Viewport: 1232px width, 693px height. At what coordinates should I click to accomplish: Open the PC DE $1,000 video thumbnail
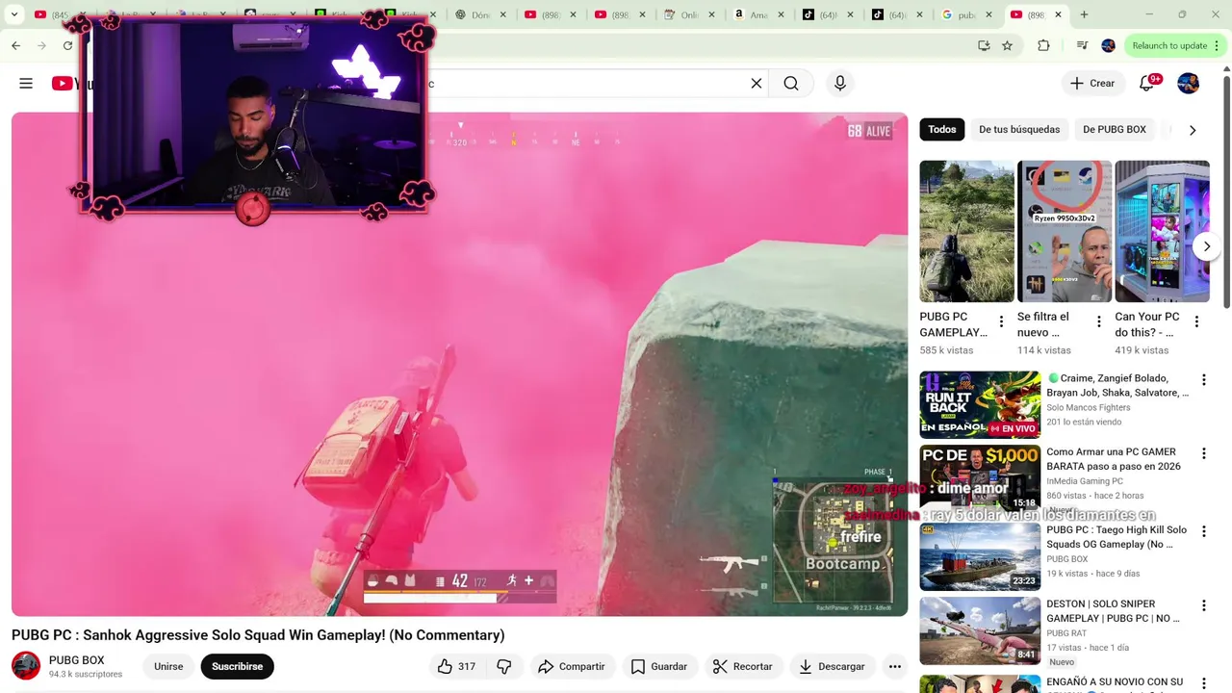980,478
